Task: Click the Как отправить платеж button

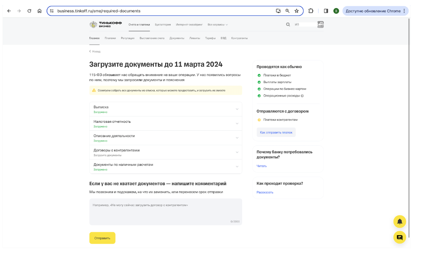Action: (276, 132)
